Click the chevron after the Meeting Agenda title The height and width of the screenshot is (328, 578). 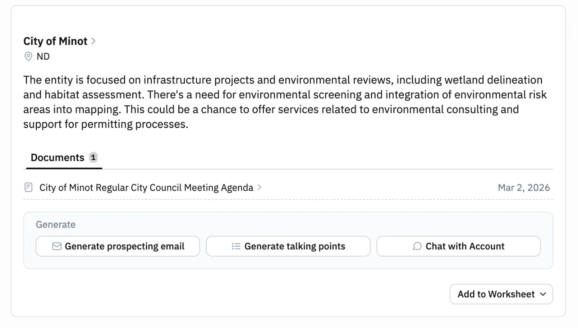coord(259,187)
